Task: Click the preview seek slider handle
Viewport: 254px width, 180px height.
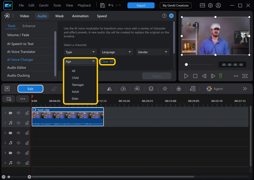Action: click(186, 65)
